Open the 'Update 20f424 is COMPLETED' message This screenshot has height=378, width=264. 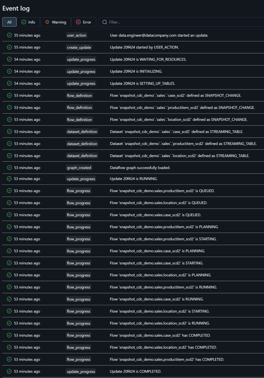[x=136, y=371]
